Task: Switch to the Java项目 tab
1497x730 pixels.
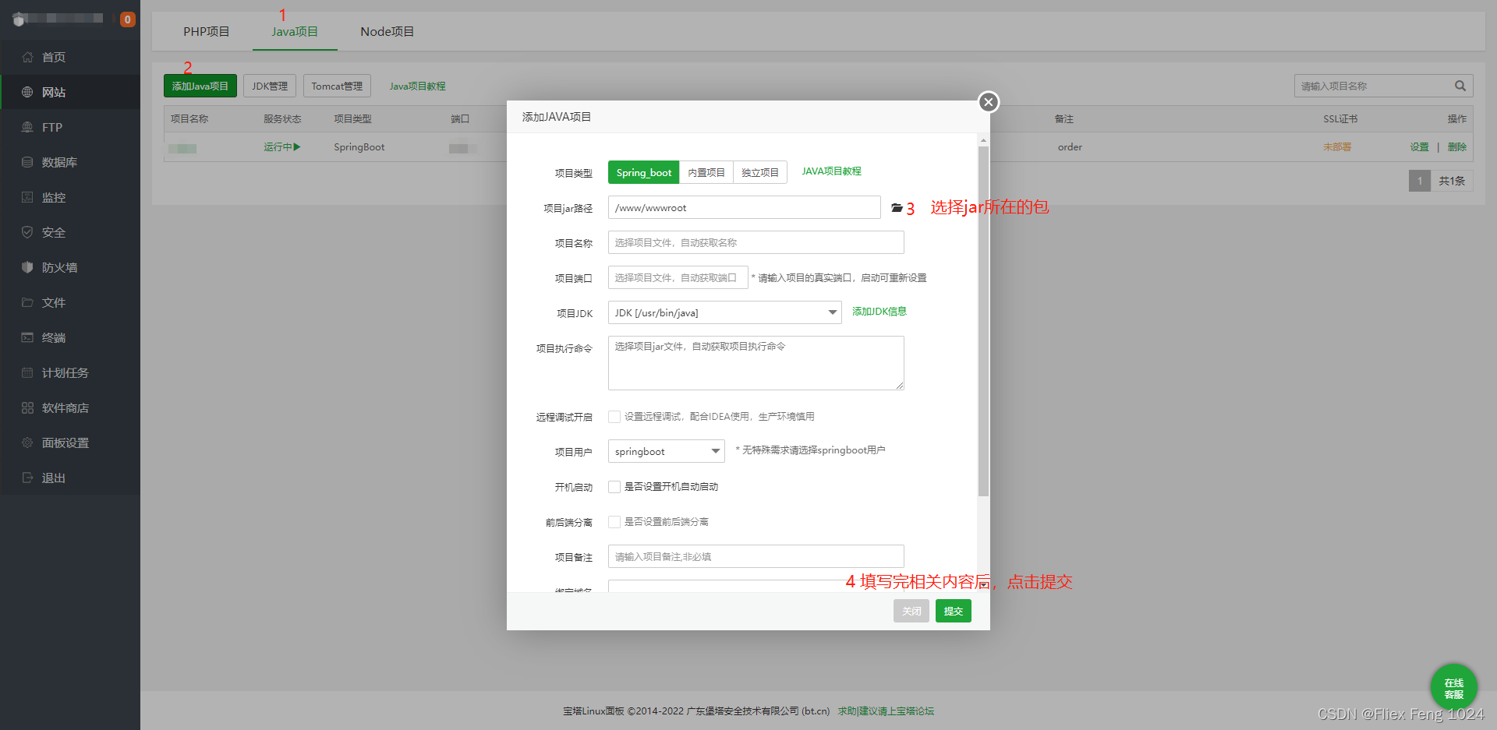Action: point(295,31)
